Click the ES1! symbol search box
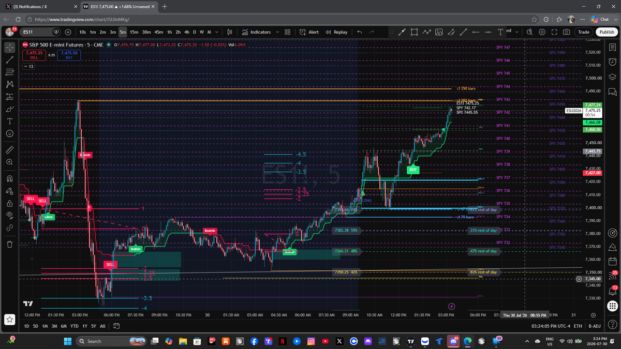The height and width of the screenshot is (349, 621). point(40,32)
